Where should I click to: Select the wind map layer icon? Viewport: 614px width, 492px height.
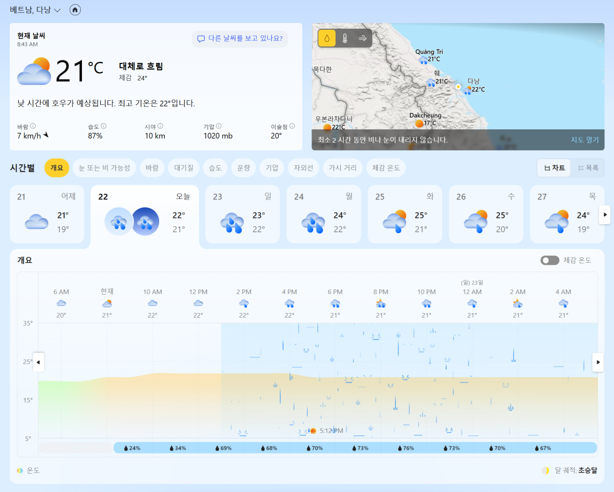click(x=362, y=38)
